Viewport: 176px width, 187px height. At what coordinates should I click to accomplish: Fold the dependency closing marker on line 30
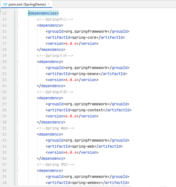17,122
